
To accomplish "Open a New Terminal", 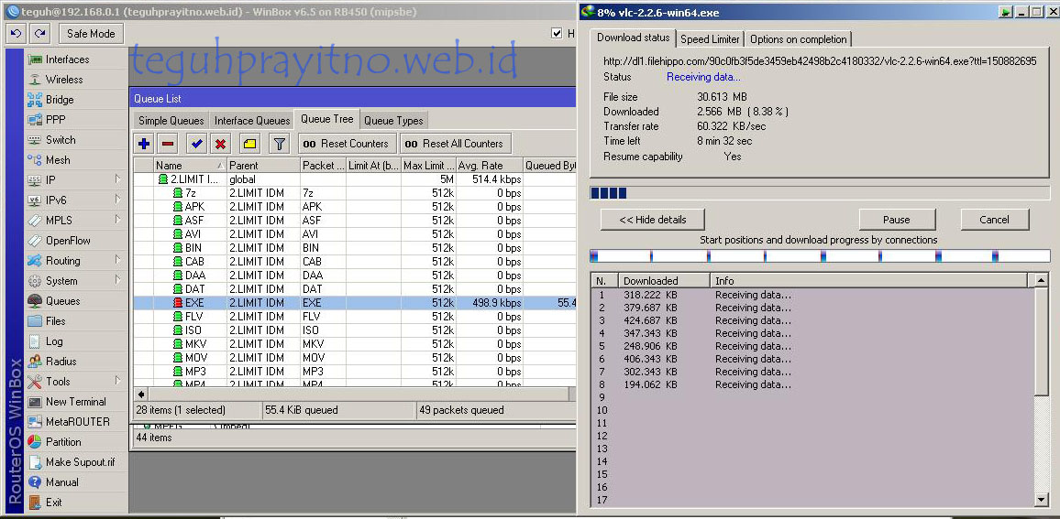I will tap(76, 402).
